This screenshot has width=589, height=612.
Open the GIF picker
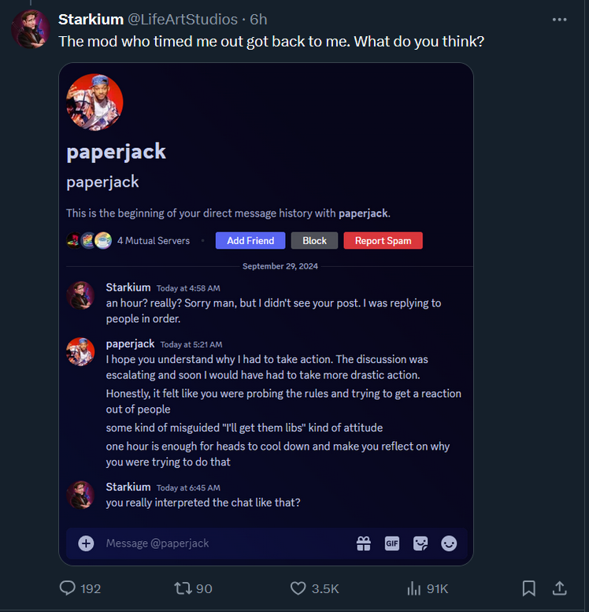click(x=392, y=543)
